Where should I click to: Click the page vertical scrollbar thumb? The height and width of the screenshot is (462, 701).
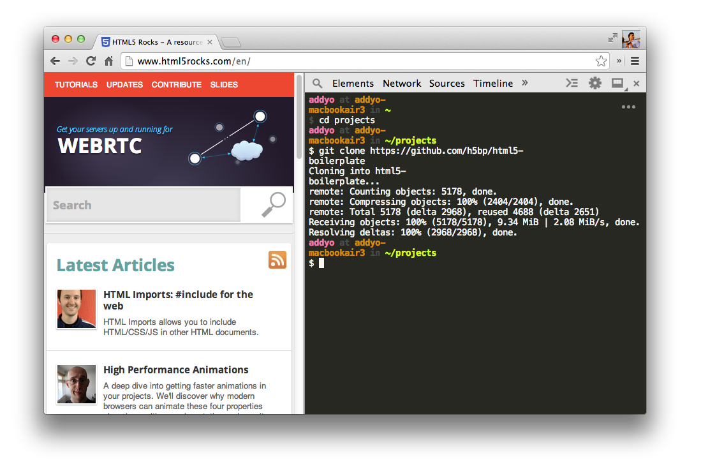click(299, 118)
